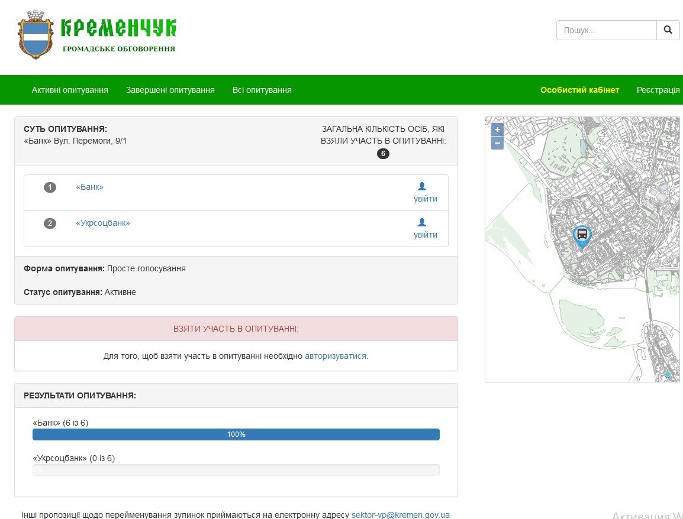Screen dimensions: 683x519
Task: Open the Активні опитування menu item
Action: [x=70, y=90]
